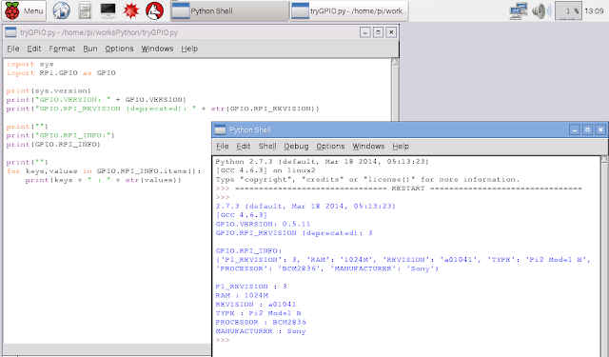Open the network connections tray icon
Image resolution: width=609 pixels, height=357 pixels.
[x=519, y=10]
